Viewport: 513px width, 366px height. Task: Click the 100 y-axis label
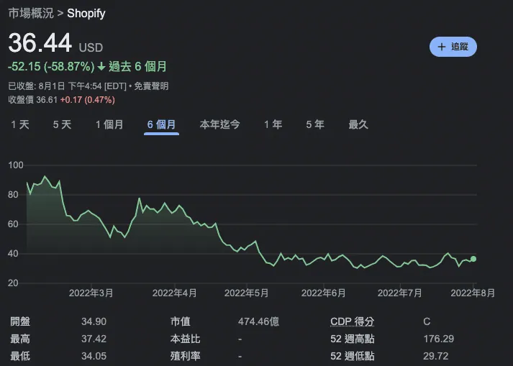pos(16,165)
